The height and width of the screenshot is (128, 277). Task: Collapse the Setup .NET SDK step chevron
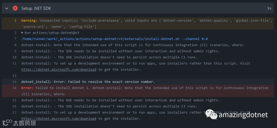pos(7,8)
